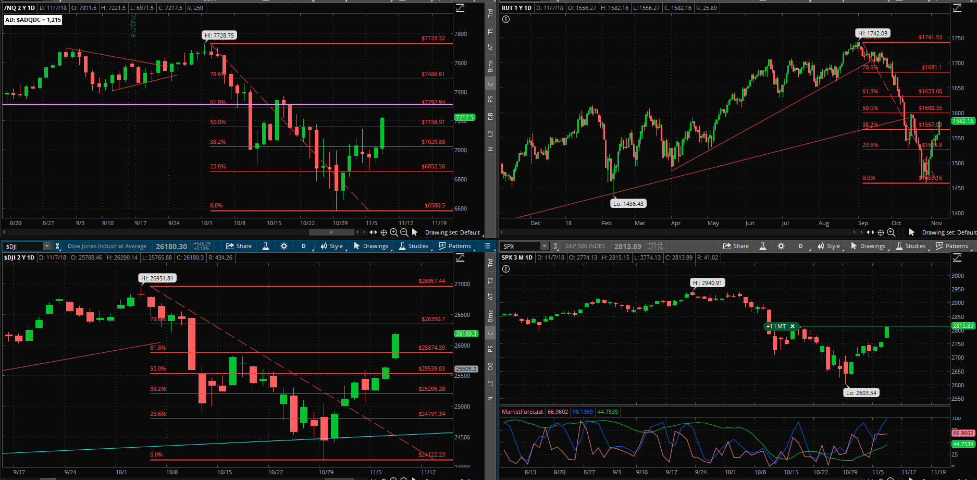Pick the pointer cursor below the RUT chart
The image size is (977, 480).
(912, 232)
